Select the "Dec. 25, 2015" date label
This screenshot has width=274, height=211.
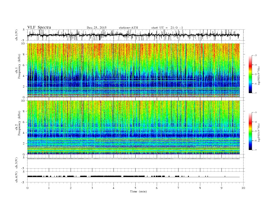97,28
